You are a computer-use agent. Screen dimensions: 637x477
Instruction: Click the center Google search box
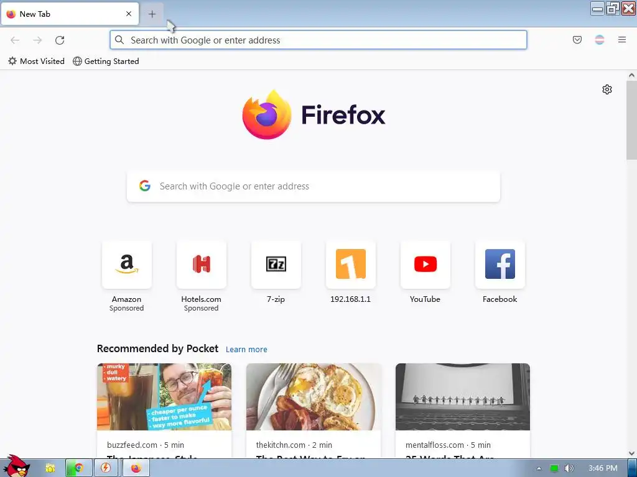click(314, 186)
